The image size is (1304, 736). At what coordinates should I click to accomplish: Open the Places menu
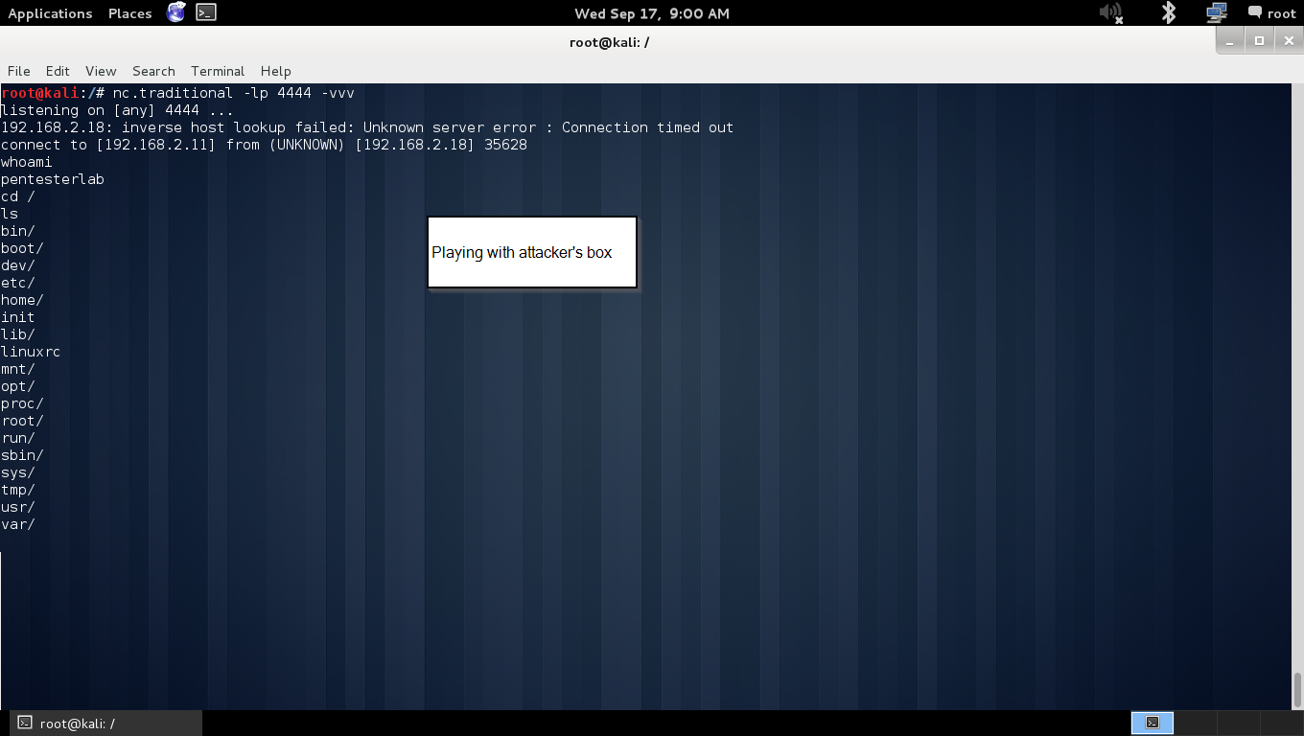click(x=129, y=13)
